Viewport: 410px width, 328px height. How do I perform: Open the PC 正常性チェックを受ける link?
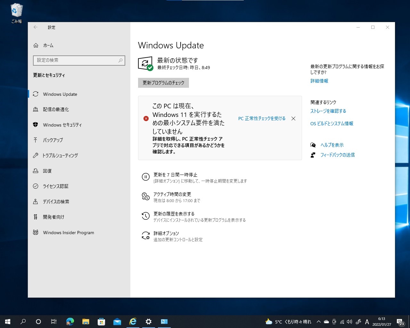pos(261,118)
